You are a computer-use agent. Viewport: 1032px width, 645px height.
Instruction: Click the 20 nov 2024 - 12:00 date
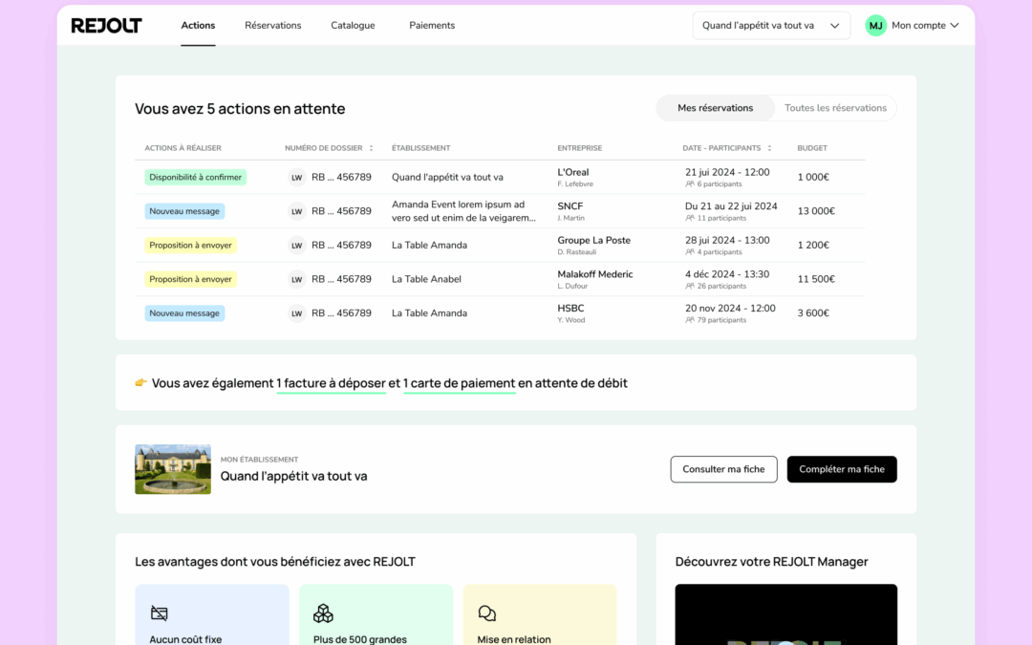click(731, 308)
